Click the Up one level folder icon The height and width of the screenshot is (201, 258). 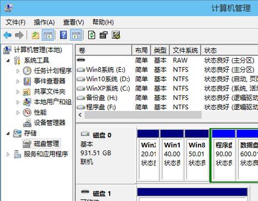coord(35,35)
